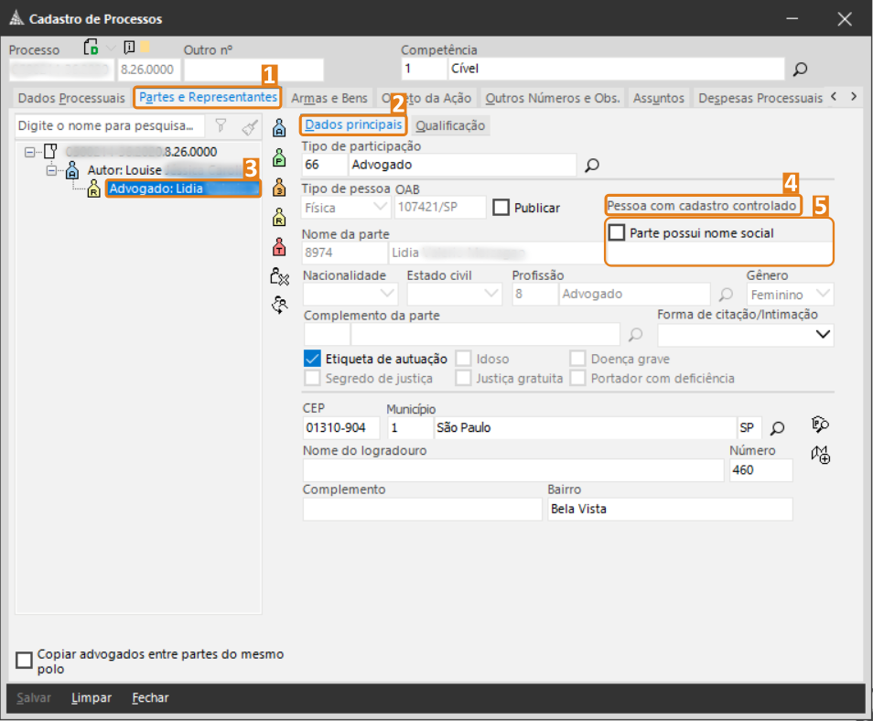Enable the Publicar checkbox
The width and height of the screenshot is (873, 721).
tap(501, 208)
